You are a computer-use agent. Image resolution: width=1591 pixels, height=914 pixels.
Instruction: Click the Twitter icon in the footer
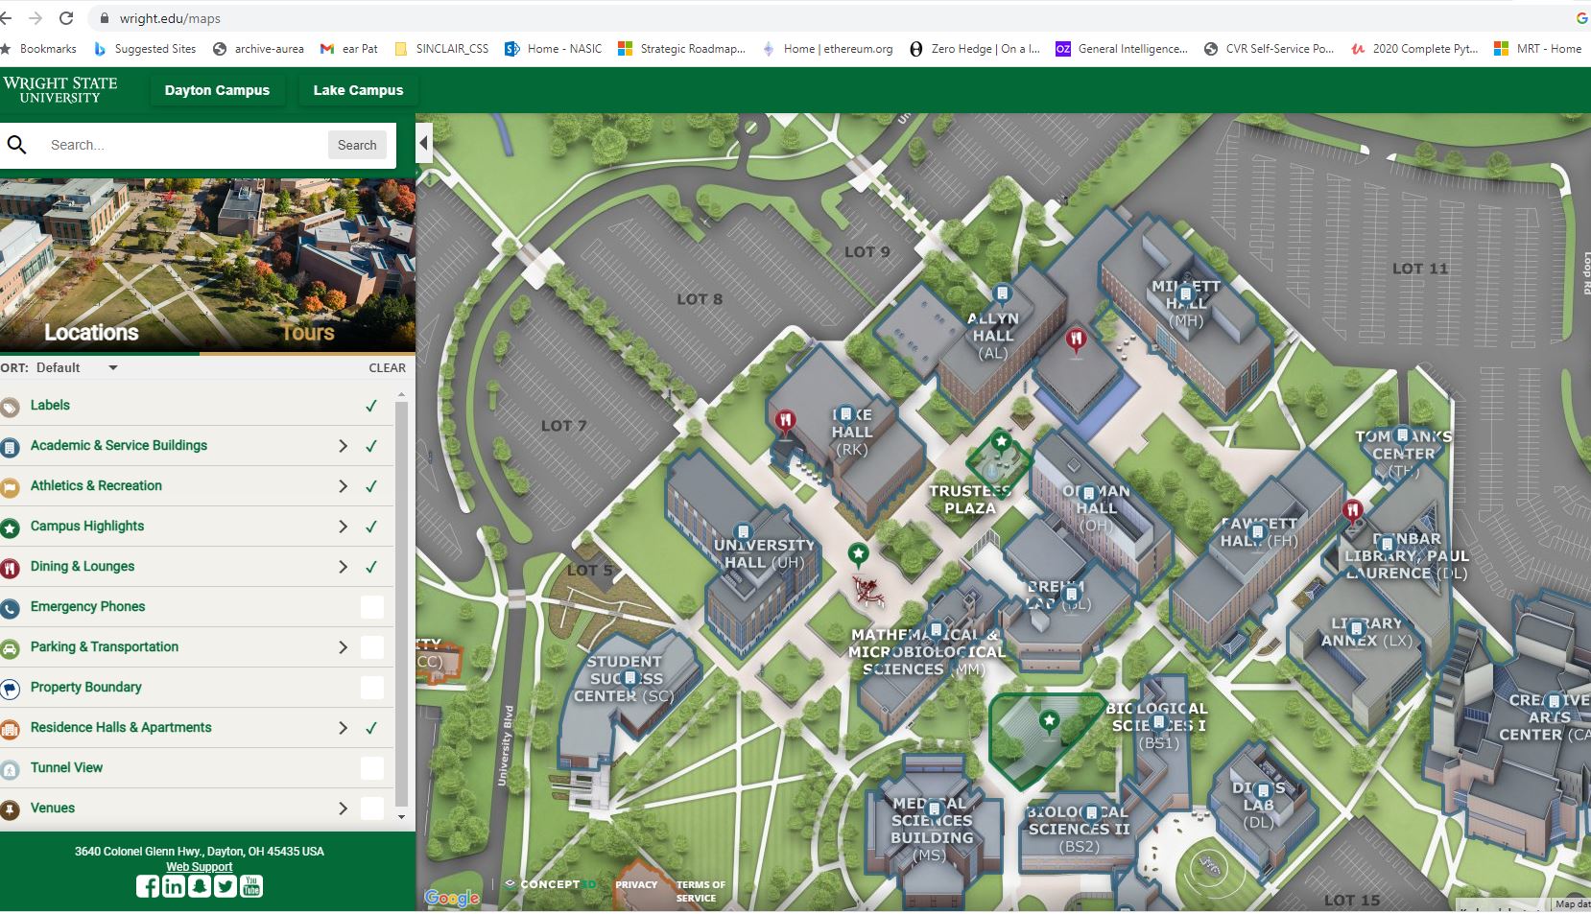pyautogui.click(x=226, y=886)
